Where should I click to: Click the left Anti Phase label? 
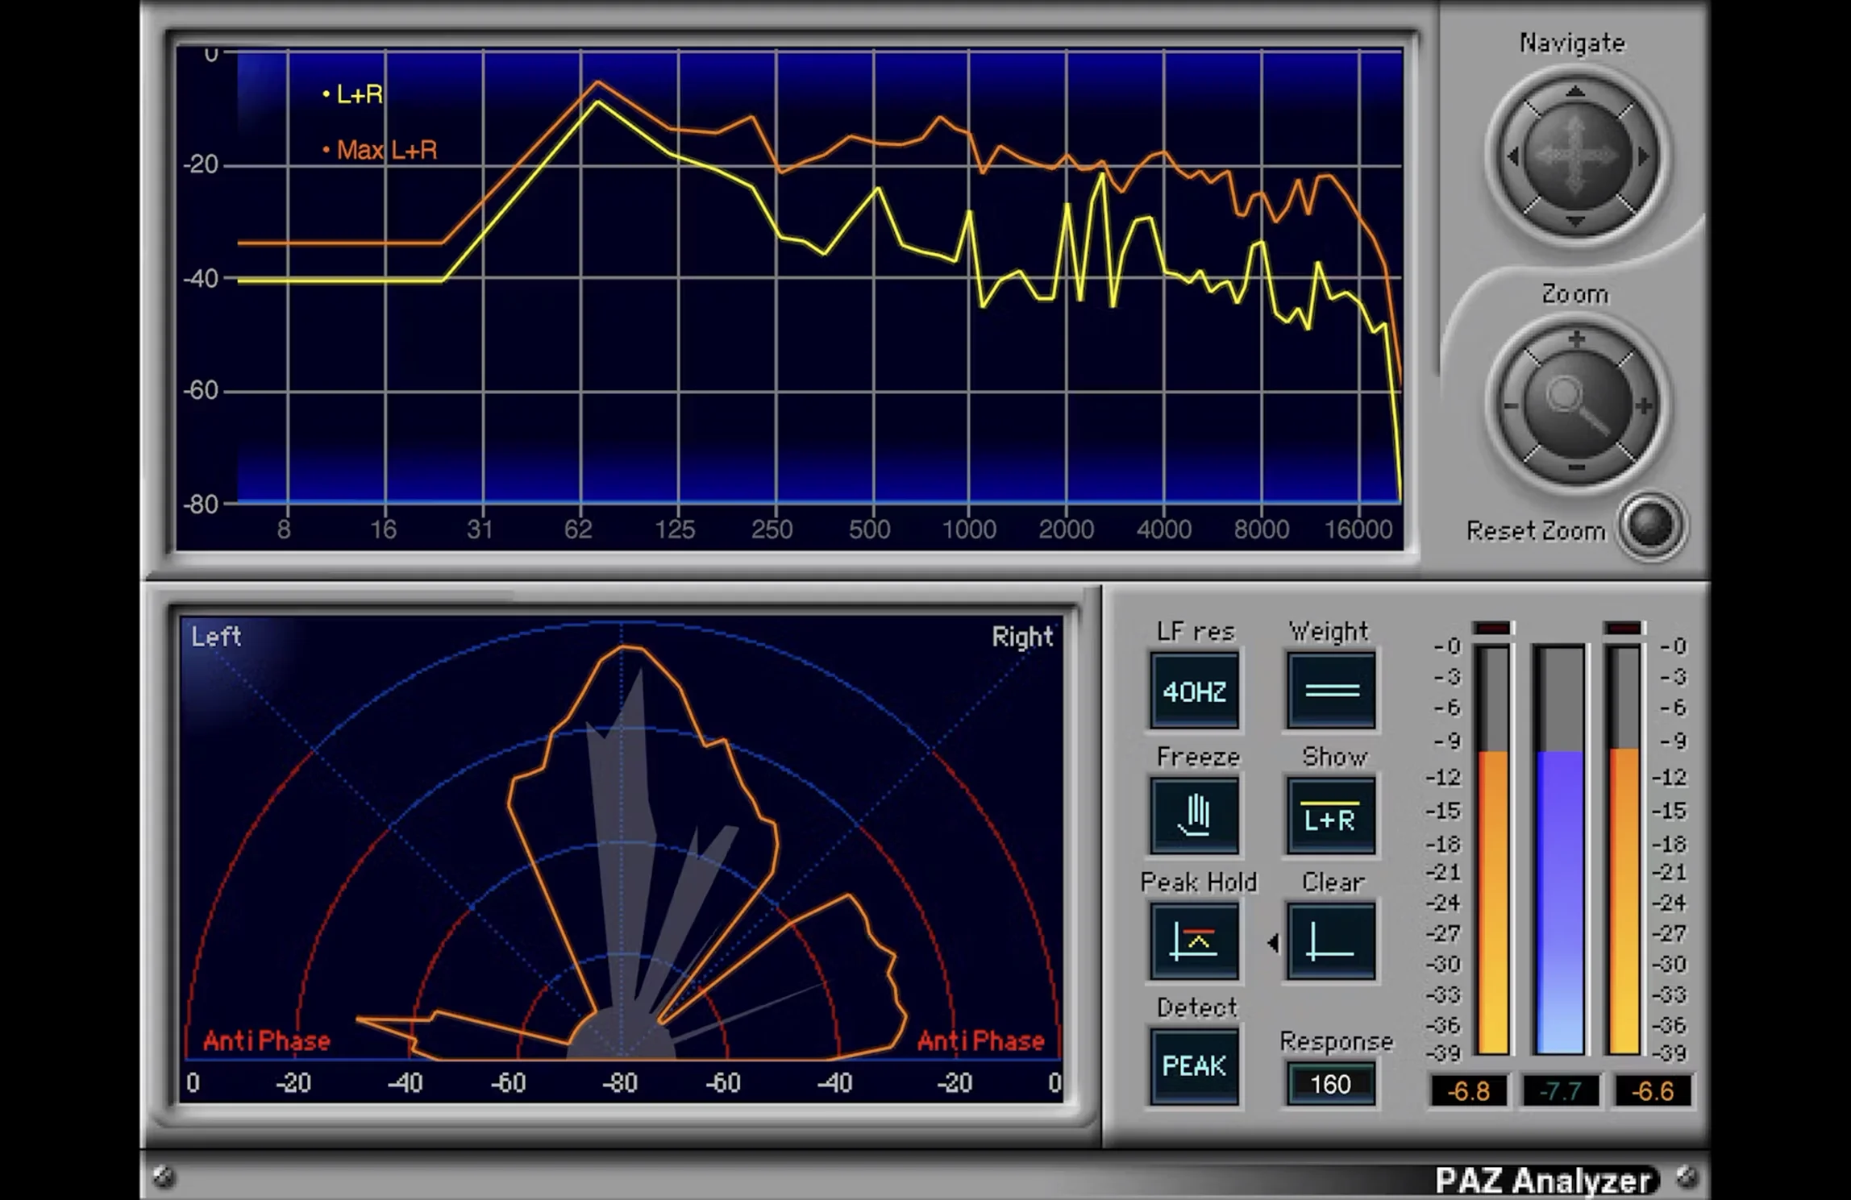(x=267, y=1040)
